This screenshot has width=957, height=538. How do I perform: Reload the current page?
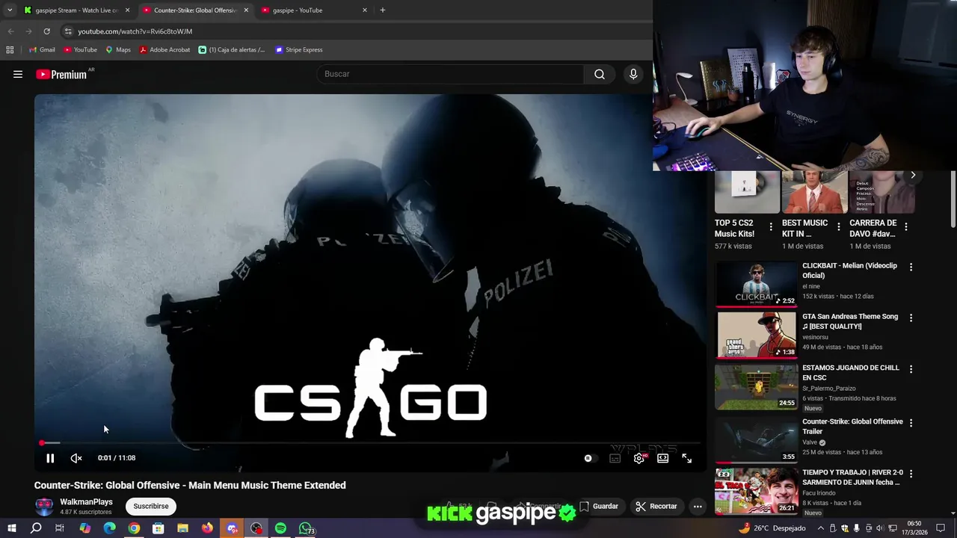pyautogui.click(x=46, y=31)
